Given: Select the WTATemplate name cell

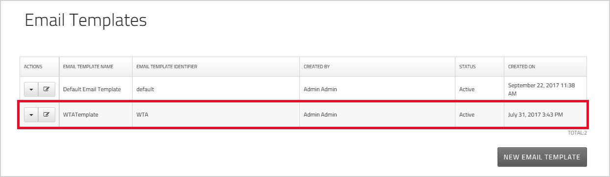Looking at the screenshot, I should pos(81,115).
